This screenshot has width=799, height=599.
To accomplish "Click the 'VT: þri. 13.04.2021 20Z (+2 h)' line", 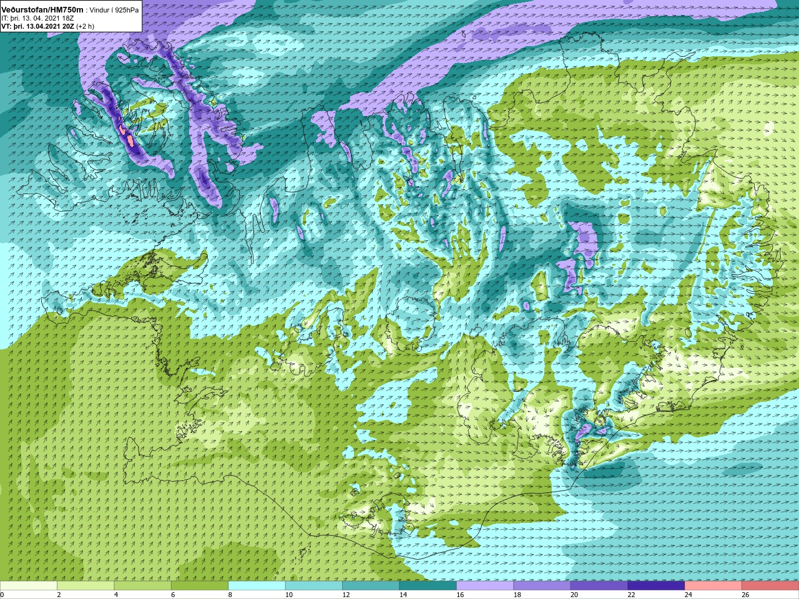I will click(x=48, y=26).
